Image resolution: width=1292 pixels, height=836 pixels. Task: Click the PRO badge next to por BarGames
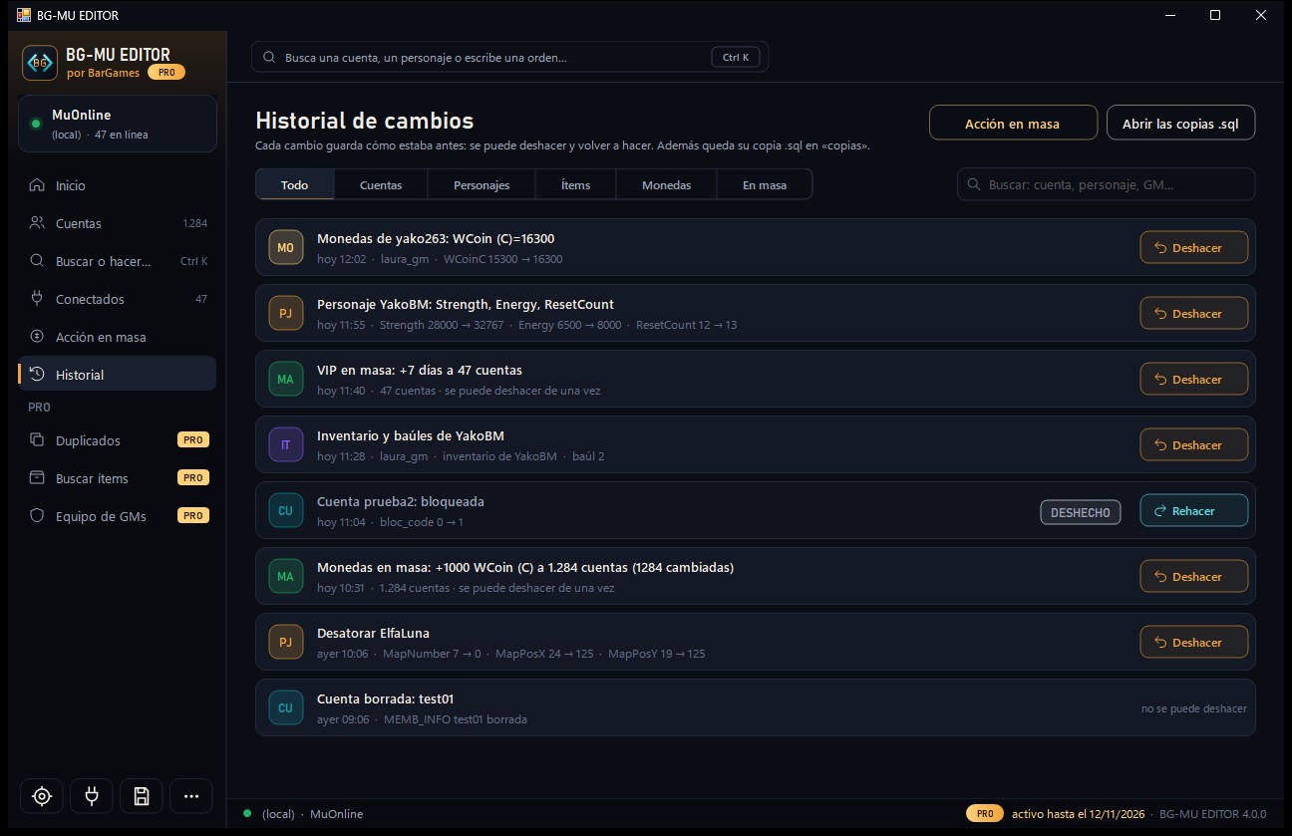click(166, 73)
